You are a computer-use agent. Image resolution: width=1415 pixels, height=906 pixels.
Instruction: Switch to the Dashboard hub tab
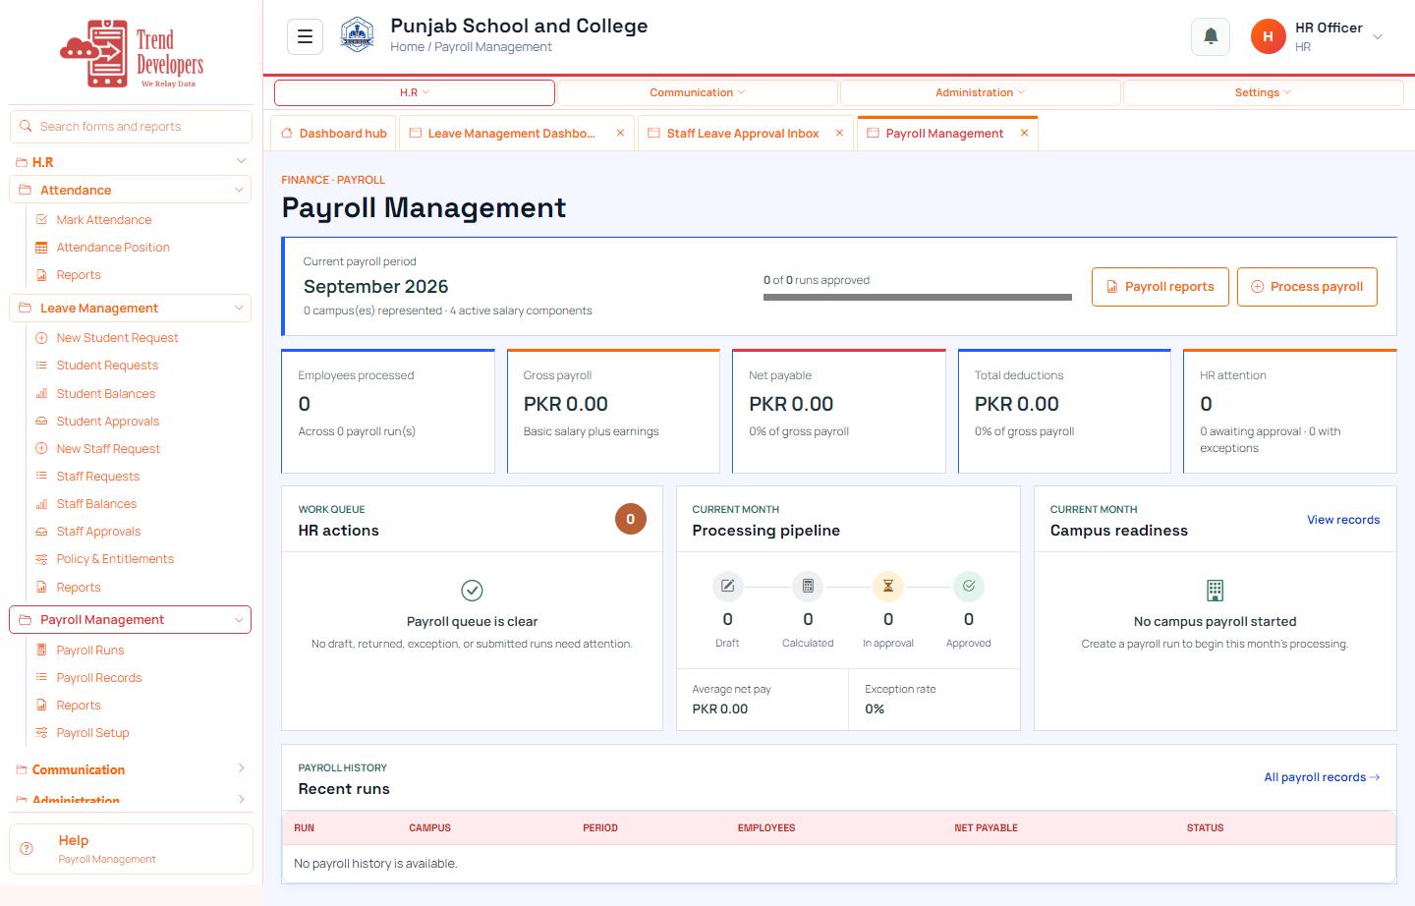334,134
